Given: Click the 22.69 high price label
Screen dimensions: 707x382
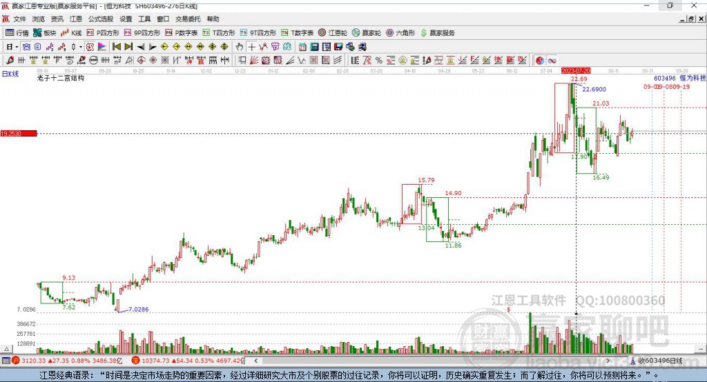Looking at the screenshot, I should pos(579,79).
